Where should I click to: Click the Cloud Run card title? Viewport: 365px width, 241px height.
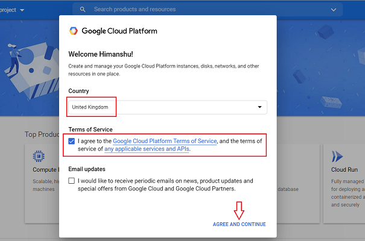tap(344, 170)
